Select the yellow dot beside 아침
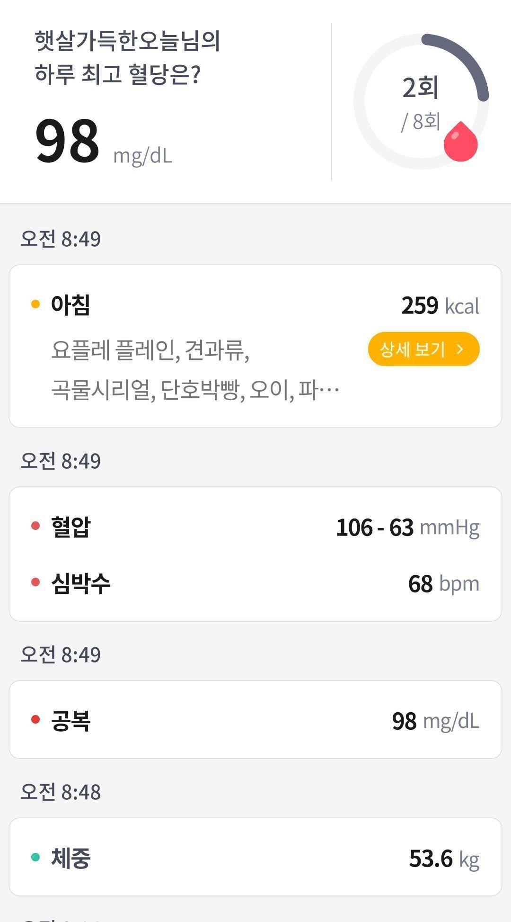This screenshot has height=922, width=511. [35, 304]
